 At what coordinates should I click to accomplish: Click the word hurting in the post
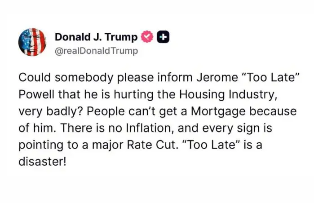click(x=134, y=95)
